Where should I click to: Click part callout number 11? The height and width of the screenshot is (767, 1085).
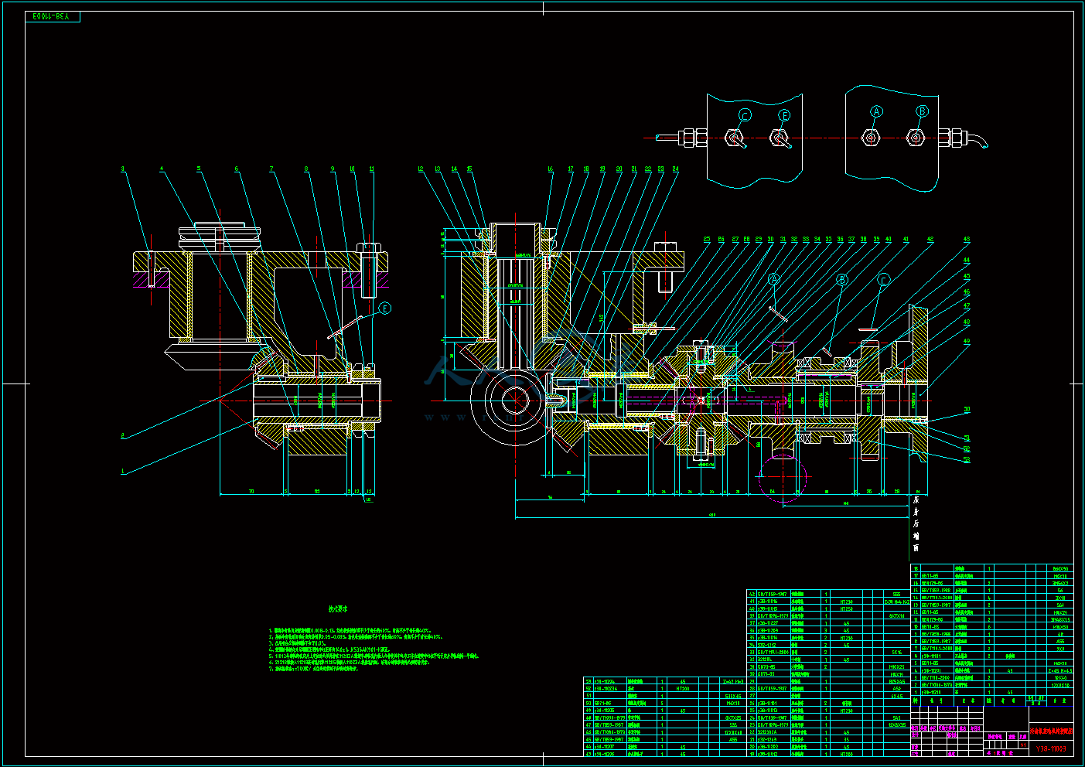click(x=372, y=169)
